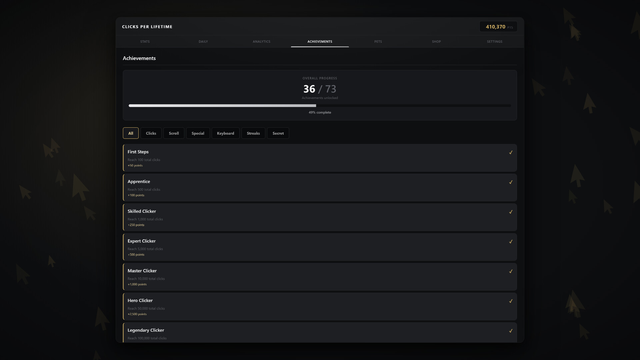
Task: Go to the Pets tab
Action: 378,41
